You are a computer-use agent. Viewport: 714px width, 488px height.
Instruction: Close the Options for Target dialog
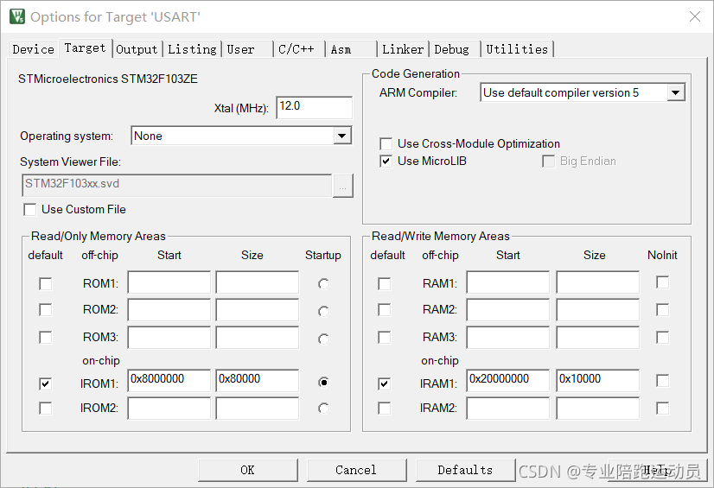pos(694,16)
